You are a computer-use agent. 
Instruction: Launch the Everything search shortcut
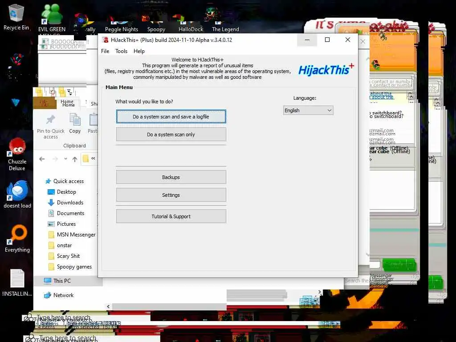click(x=17, y=239)
